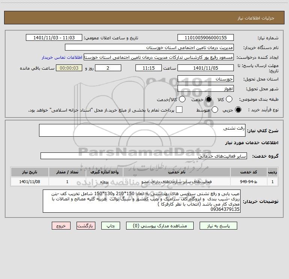
Task: Click the remaining time 00:00:03 field
Action: (x=69, y=68)
